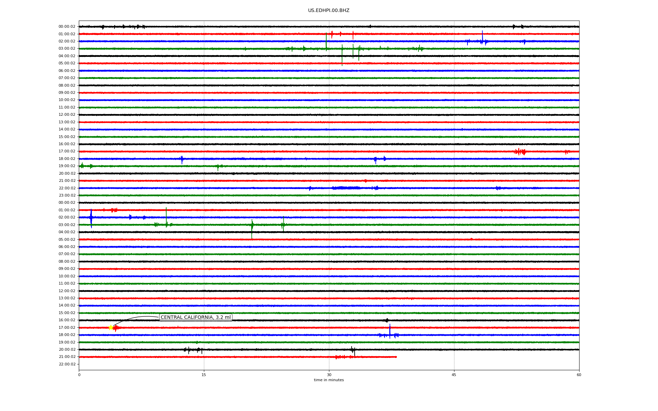Image resolution: width=658 pixels, height=411 pixels.
Task: Click the black signal cluster on the lower 20:00:02 trace near minute 13
Action: [x=188, y=350]
